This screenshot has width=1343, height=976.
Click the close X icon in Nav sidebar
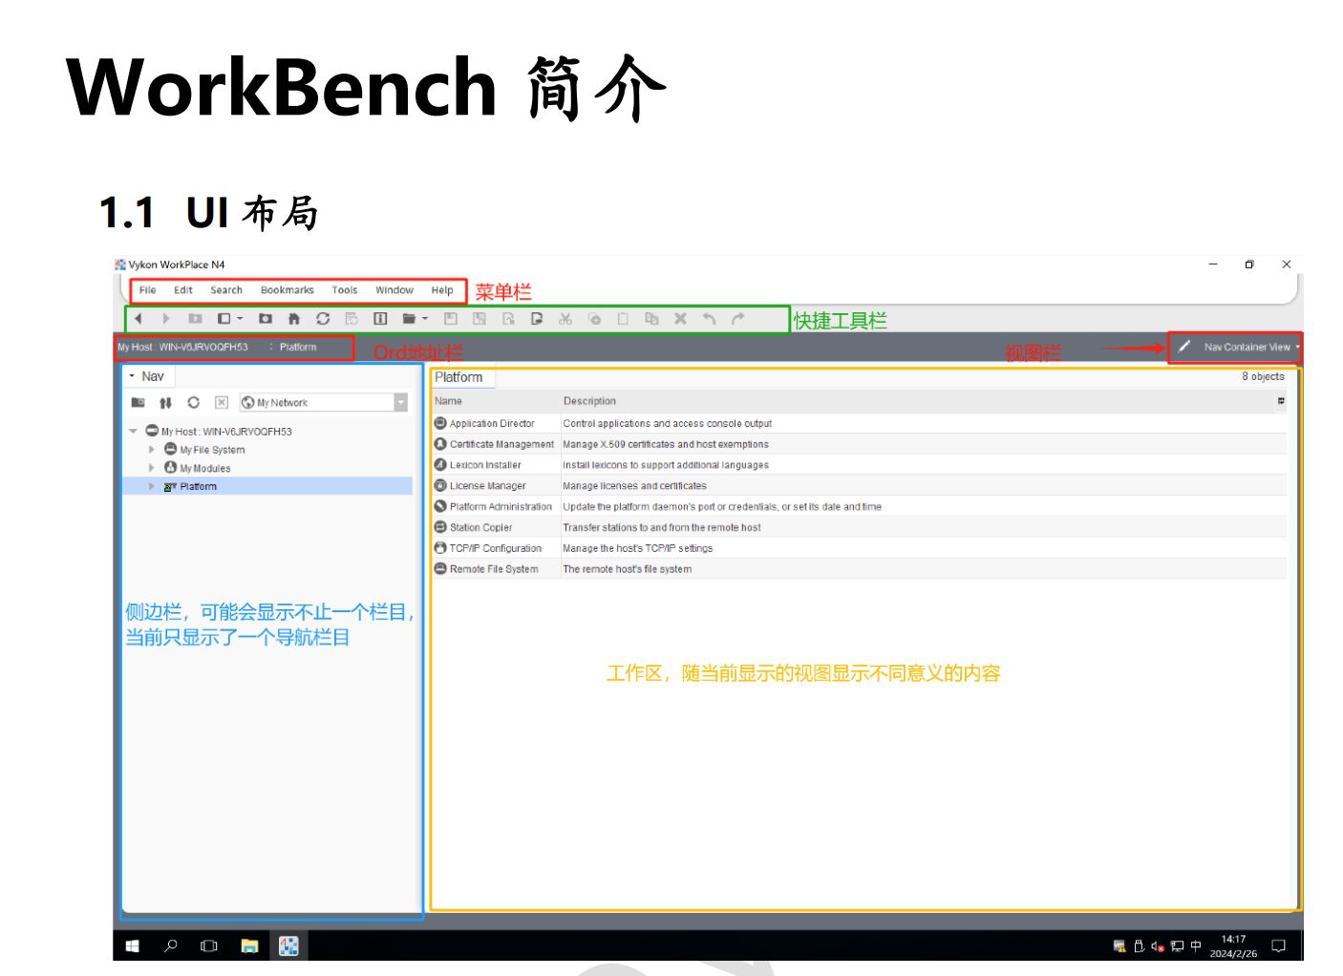click(x=222, y=403)
